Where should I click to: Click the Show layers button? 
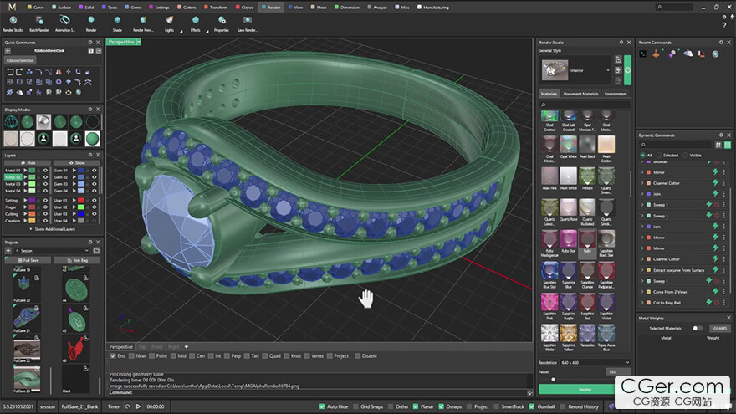click(77, 163)
